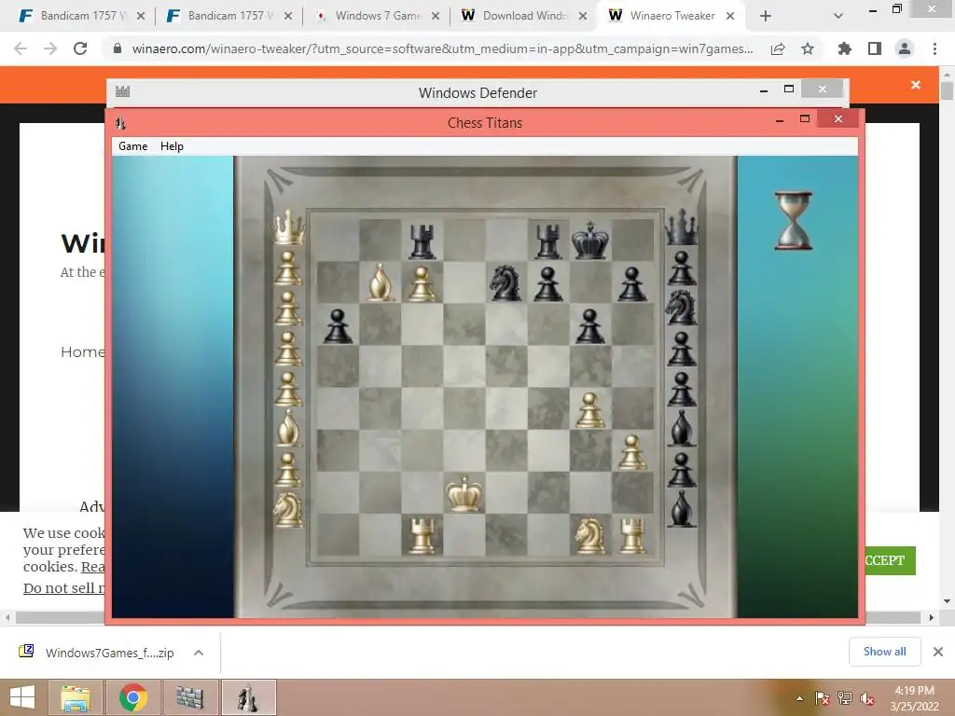The width and height of the screenshot is (955, 716).
Task: Select the white rook on h1
Action: (x=632, y=535)
